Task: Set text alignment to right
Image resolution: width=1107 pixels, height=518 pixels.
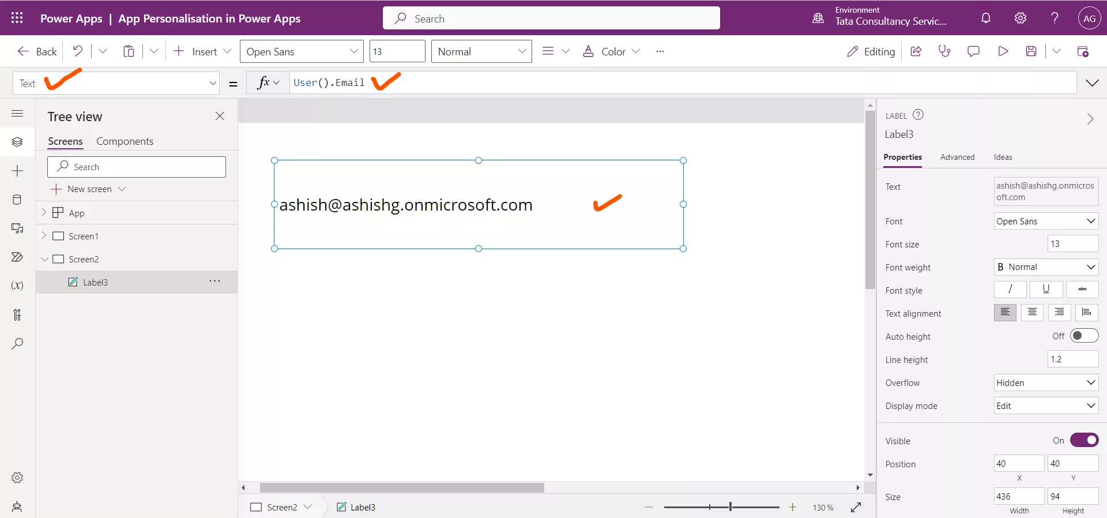Action: [x=1059, y=312]
